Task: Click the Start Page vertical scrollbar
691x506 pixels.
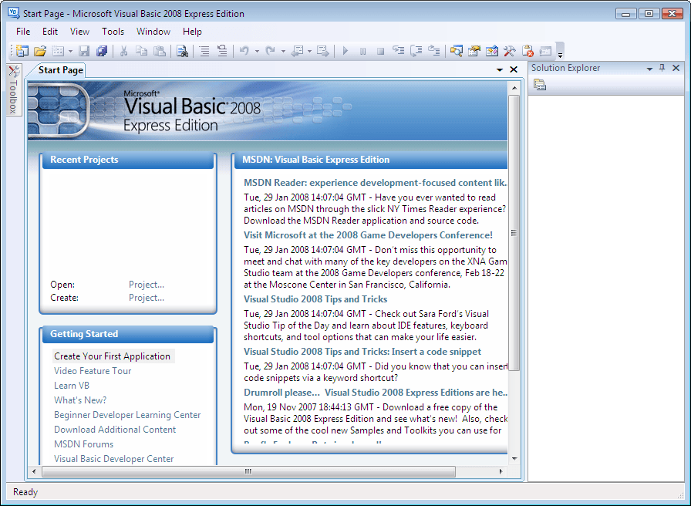Action: point(514,231)
